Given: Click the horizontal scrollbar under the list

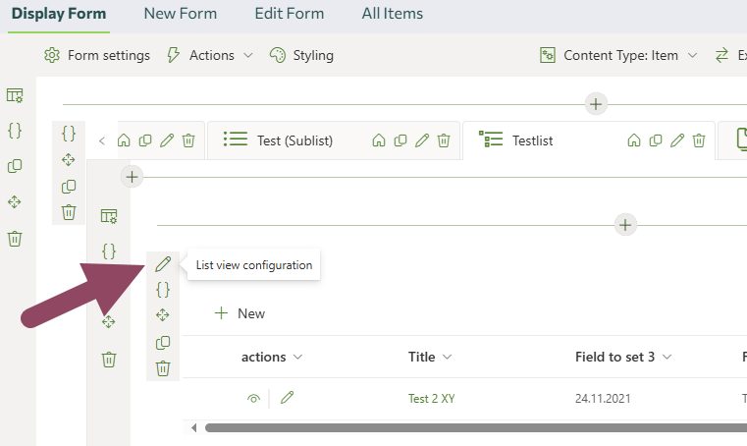Looking at the screenshot, I should click(x=471, y=427).
